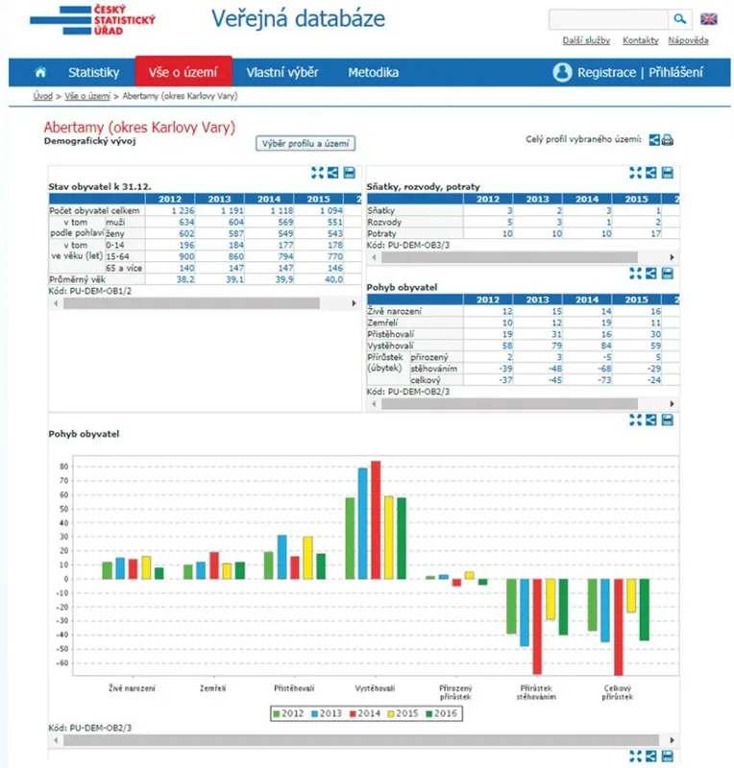Share the Sňatky, rozvody, potraty table
The width and height of the screenshot is (734, 768).
651,173
